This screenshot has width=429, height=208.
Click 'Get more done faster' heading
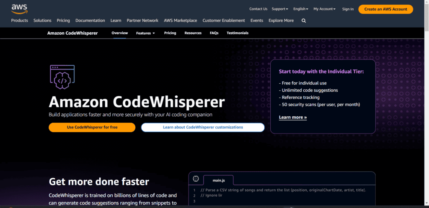click(x=99, y=182)
